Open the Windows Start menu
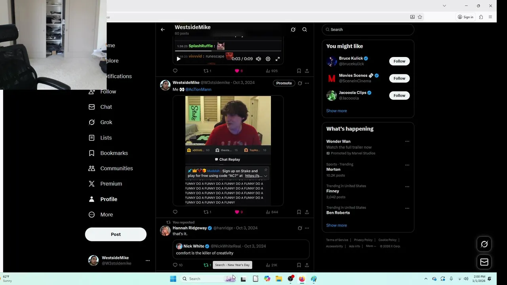The image size is (507, 285). pyautogui.click(x=173, y=279)
